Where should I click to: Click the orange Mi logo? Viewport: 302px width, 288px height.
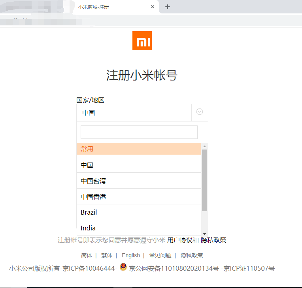point(142,41)
